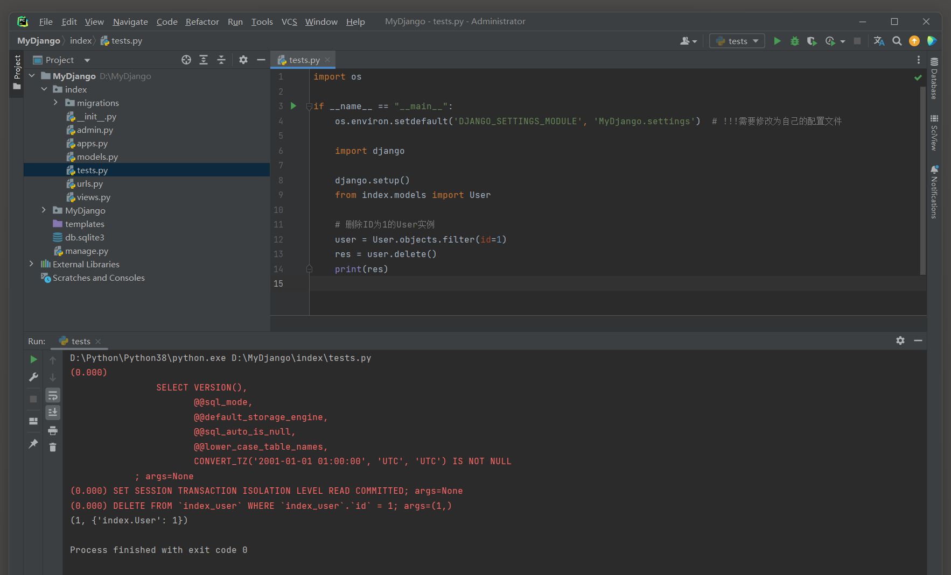Collapse the MyDjango root folder
The width and height of the screenshot is (951, 575).
[32, 76]
